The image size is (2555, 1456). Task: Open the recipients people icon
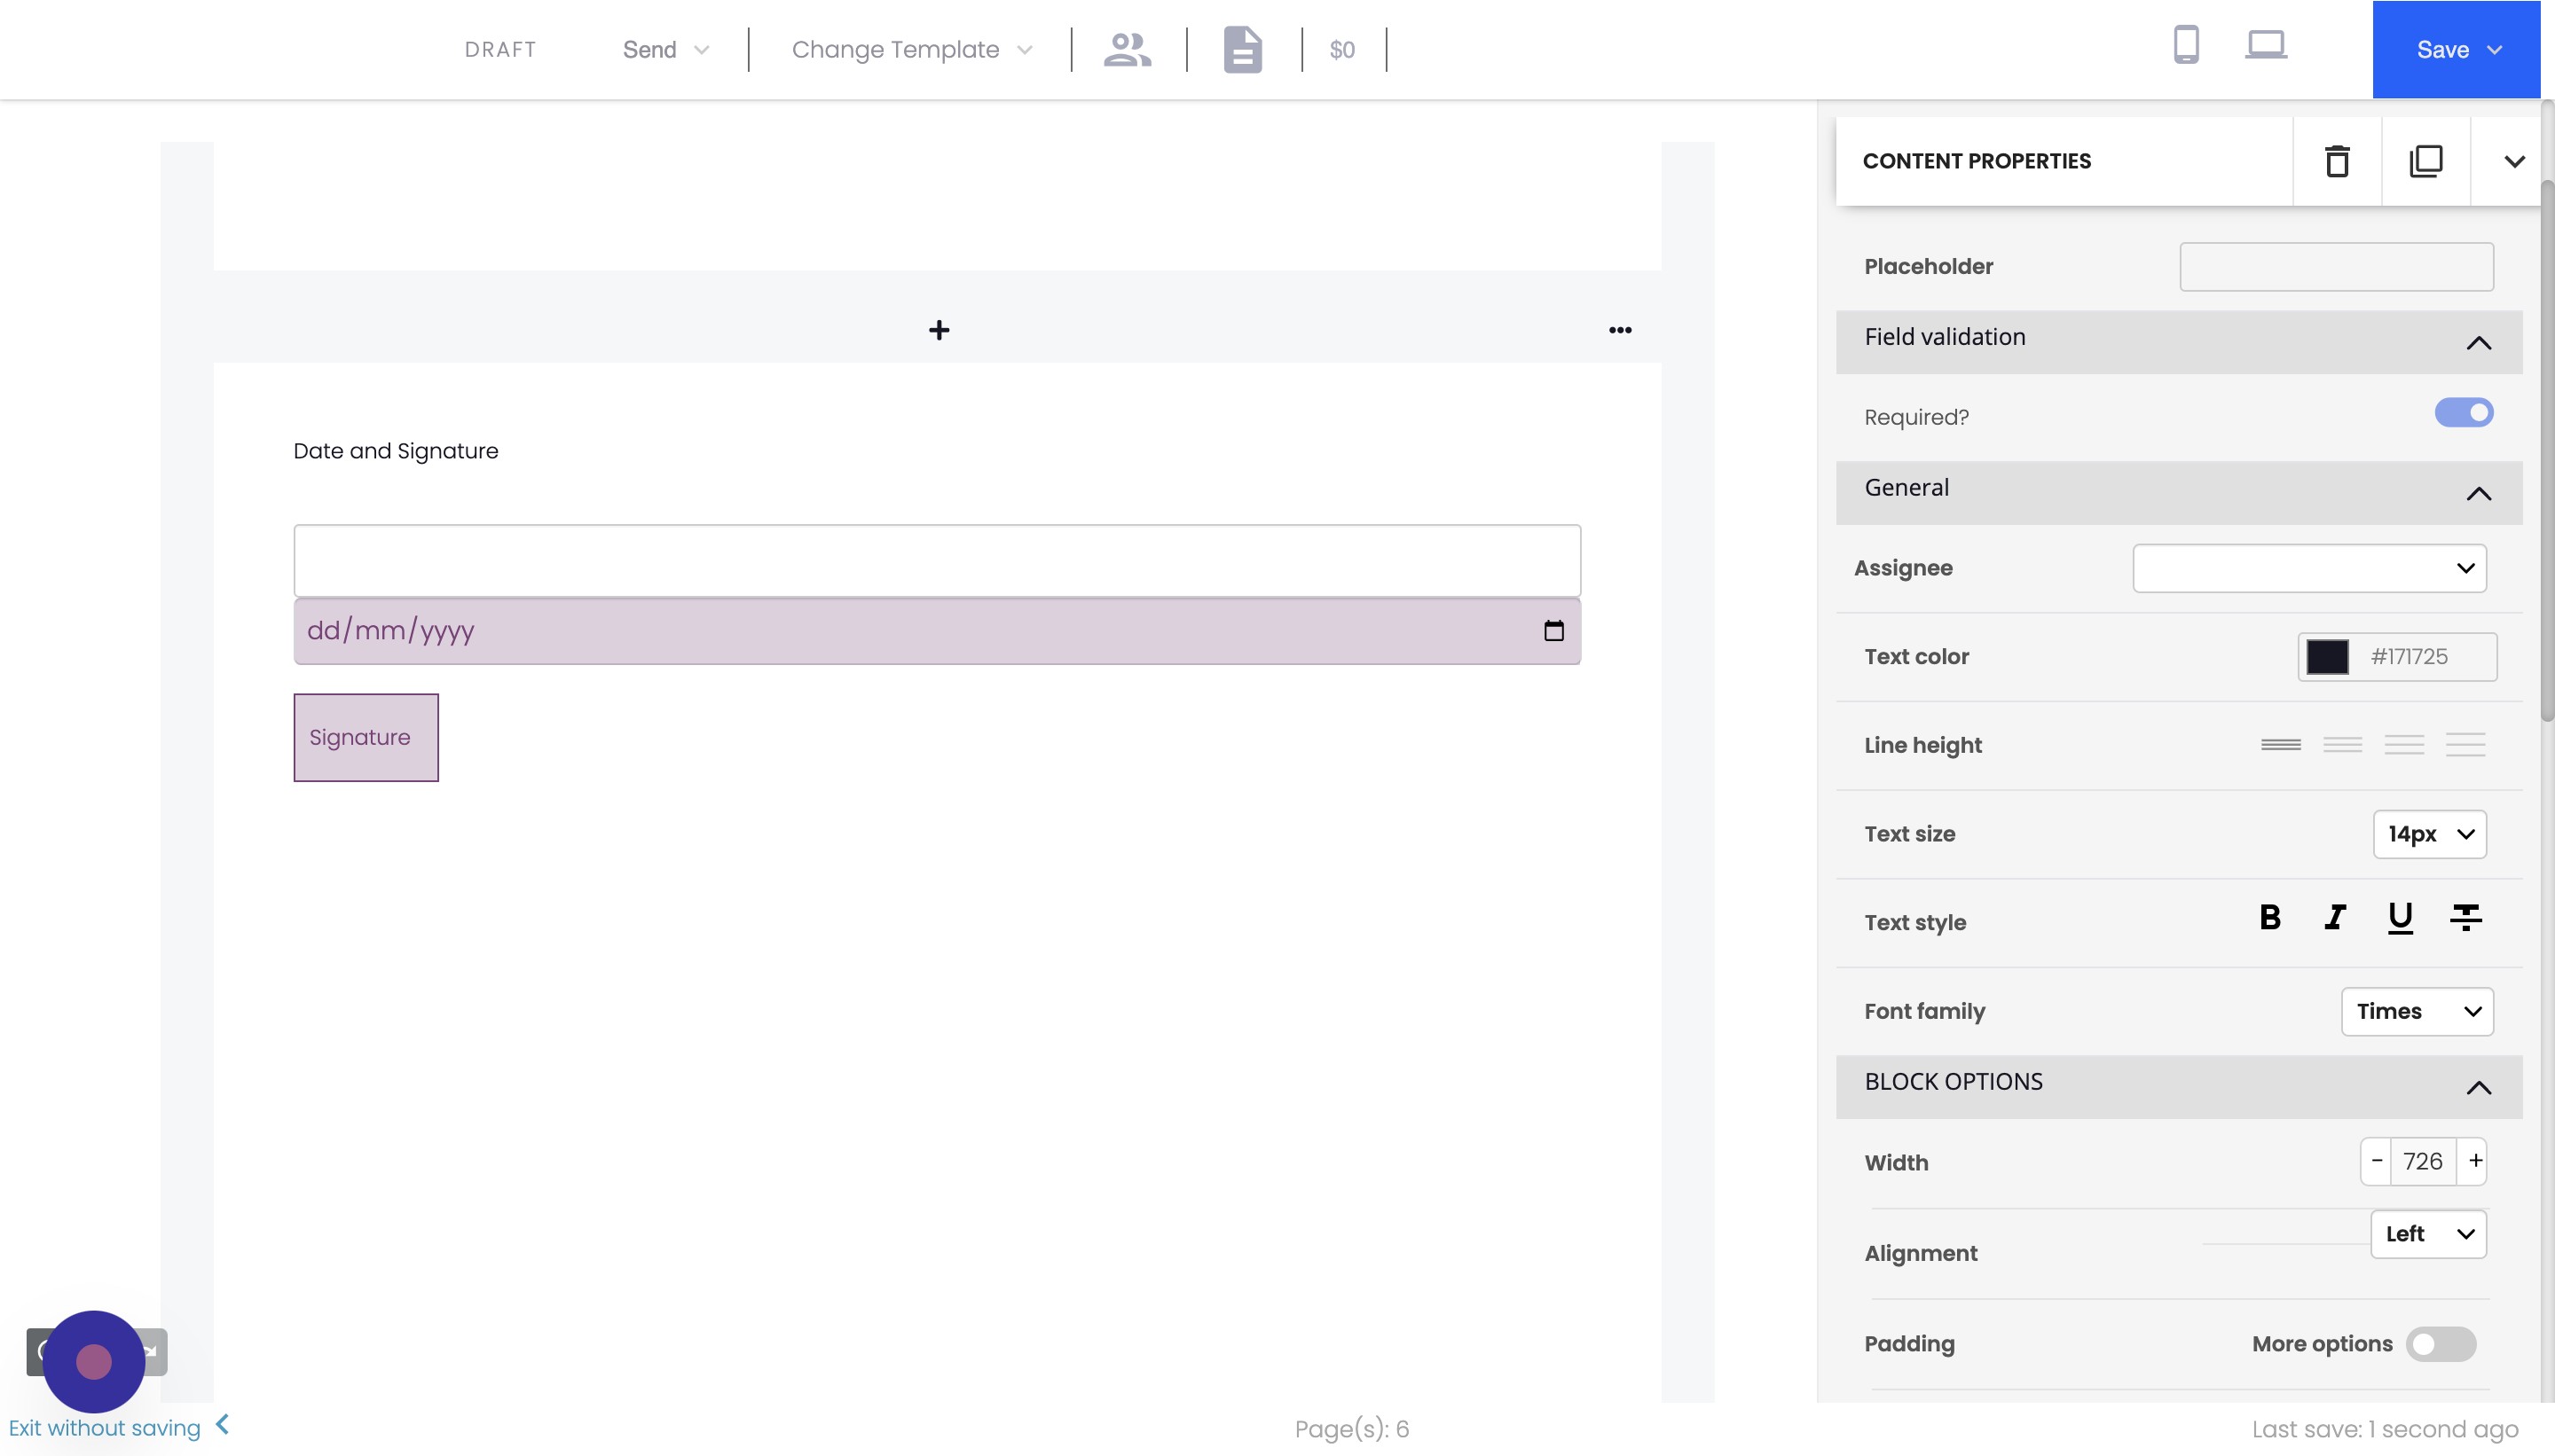point(1127,49)
